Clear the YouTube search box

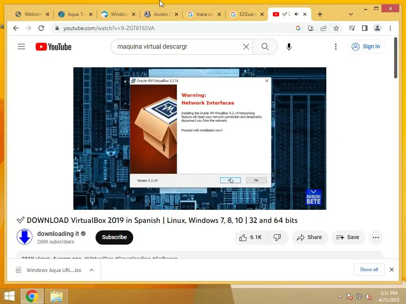tap(246, 47)
